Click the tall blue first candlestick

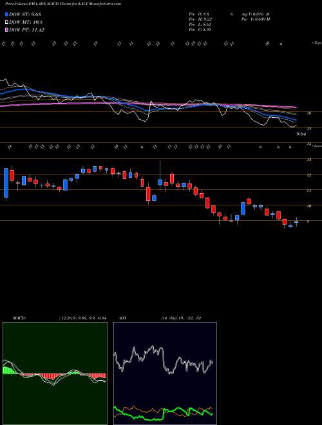point(6,183)
